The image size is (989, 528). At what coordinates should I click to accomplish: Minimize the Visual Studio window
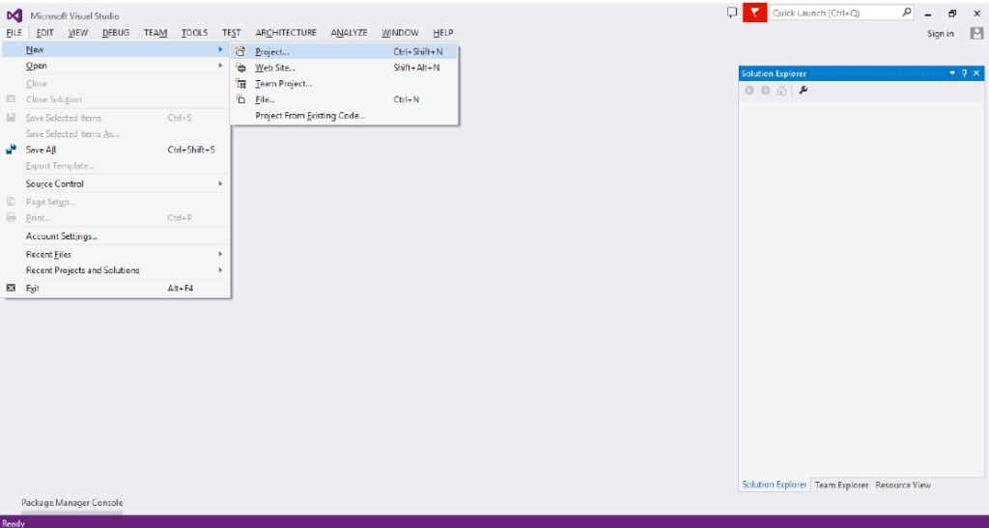point(928,14)
